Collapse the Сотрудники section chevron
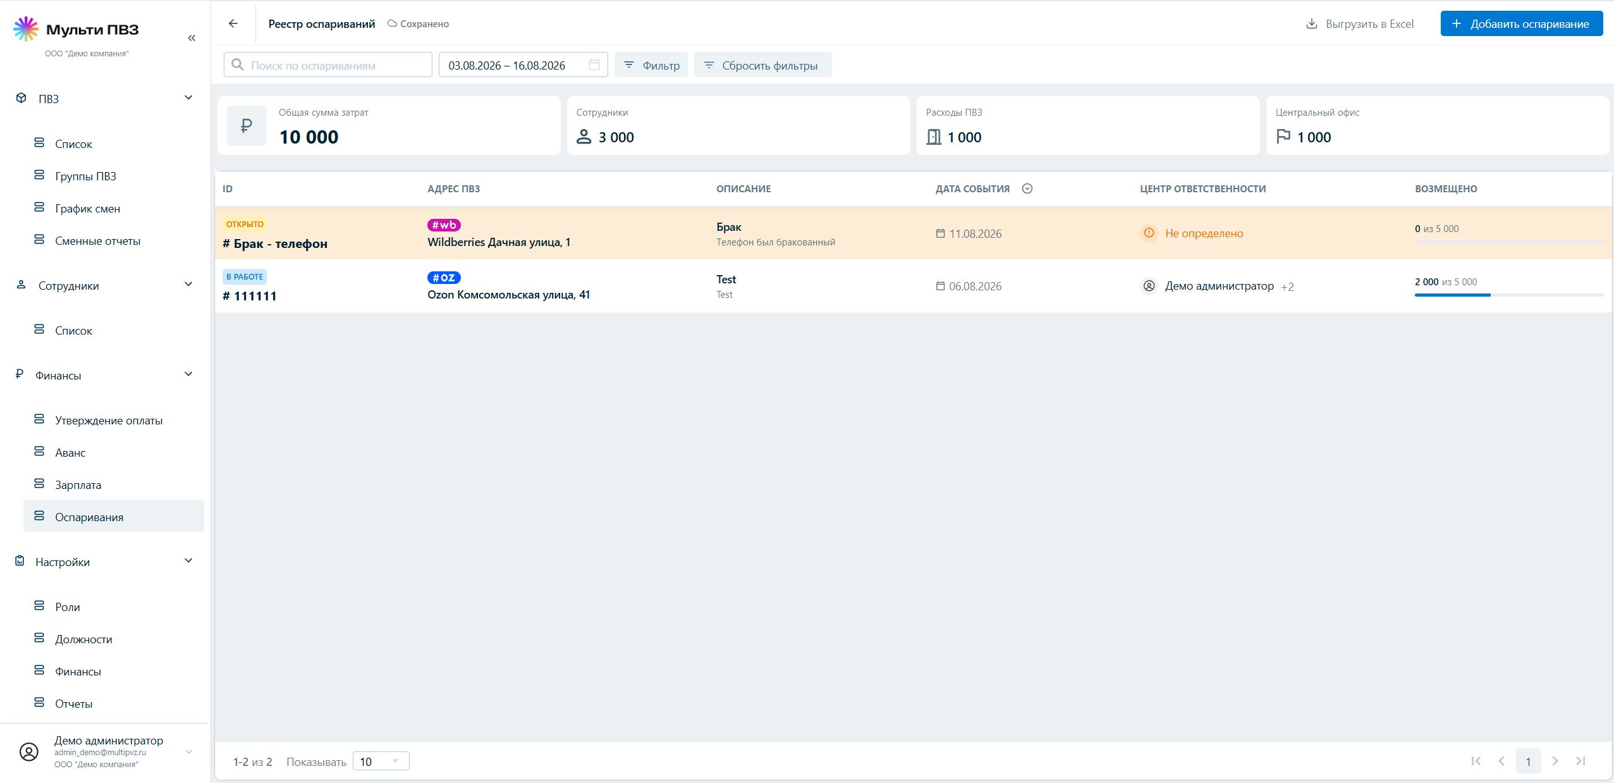Screen dimensions: 1614x783 tap(188, 285)
